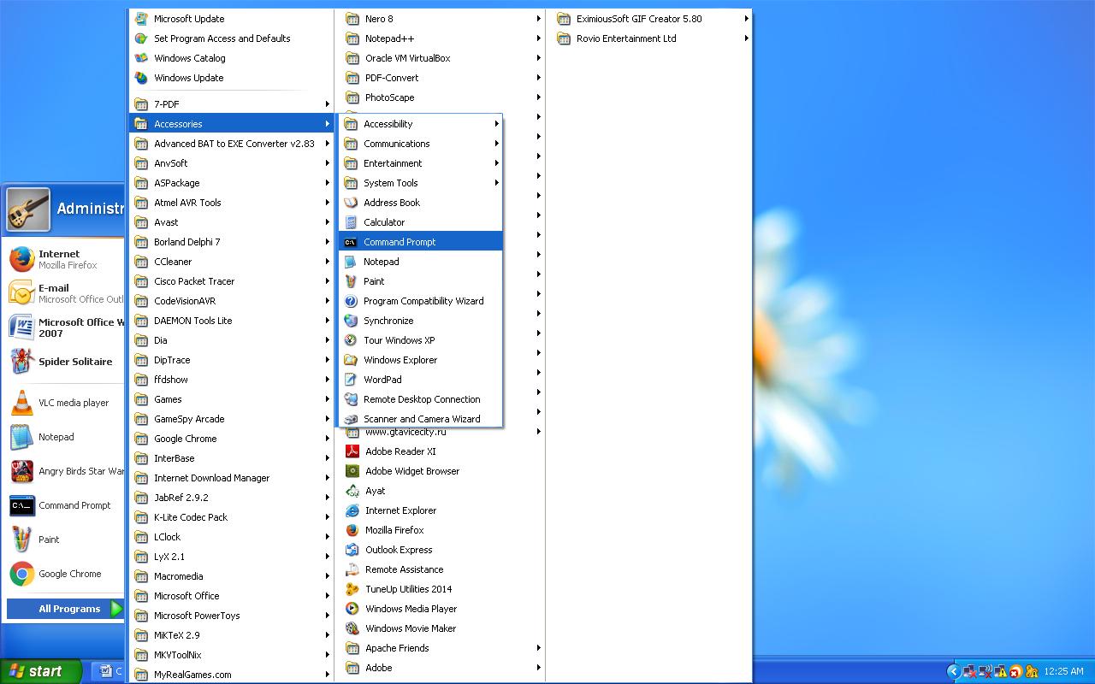The image size is (1095, 684).
Task: Open the Borland Delphi 7 group
Action: [x=231, y=242]
